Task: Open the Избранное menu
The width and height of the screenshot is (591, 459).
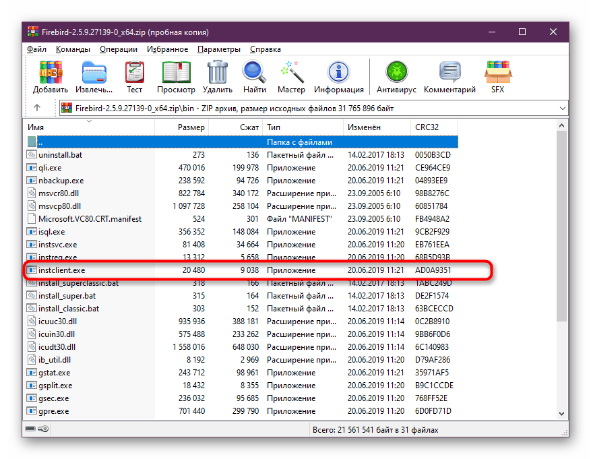Action: [167, 49]
